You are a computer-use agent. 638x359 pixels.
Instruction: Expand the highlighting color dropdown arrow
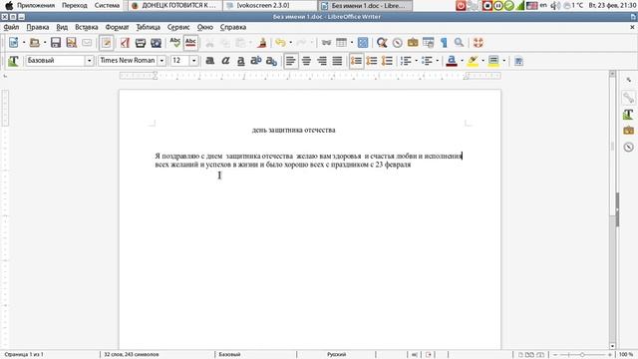point(482,61)
